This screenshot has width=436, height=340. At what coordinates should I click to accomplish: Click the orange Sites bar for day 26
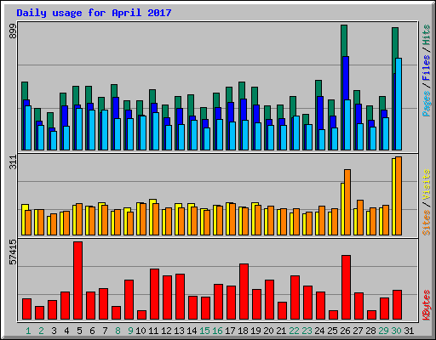pyautogui.click(x=347, y=202)
